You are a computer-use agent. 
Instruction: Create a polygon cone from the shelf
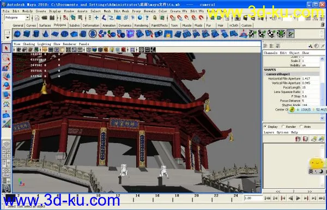pos(45,34)
